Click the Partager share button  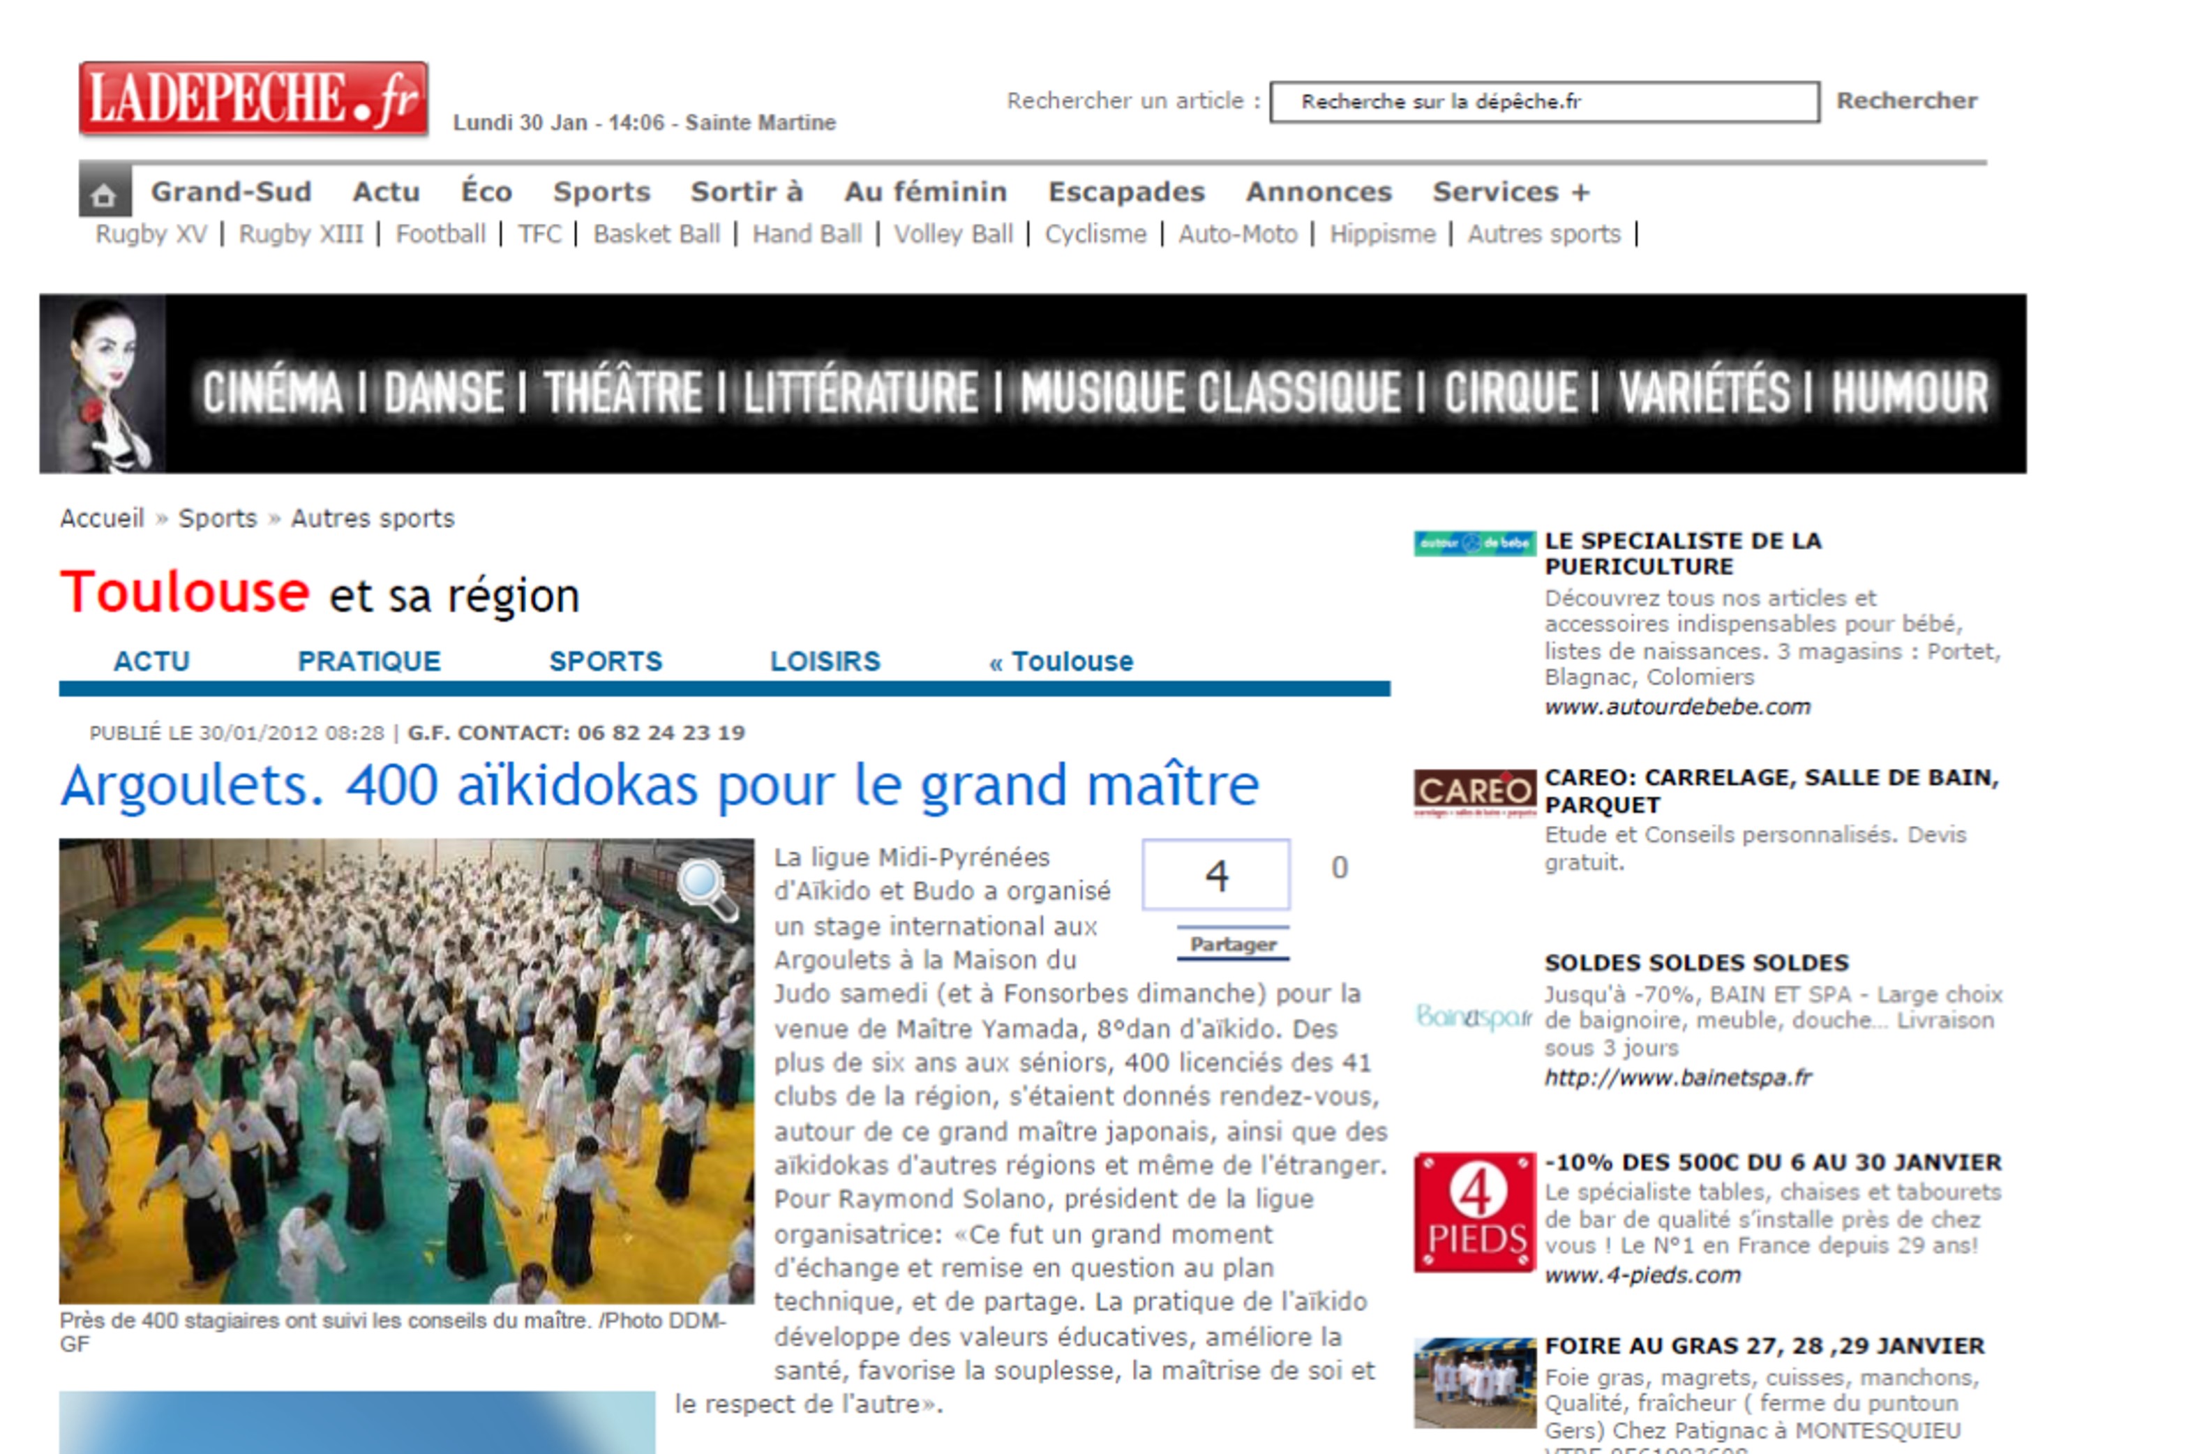[1232, 944]
